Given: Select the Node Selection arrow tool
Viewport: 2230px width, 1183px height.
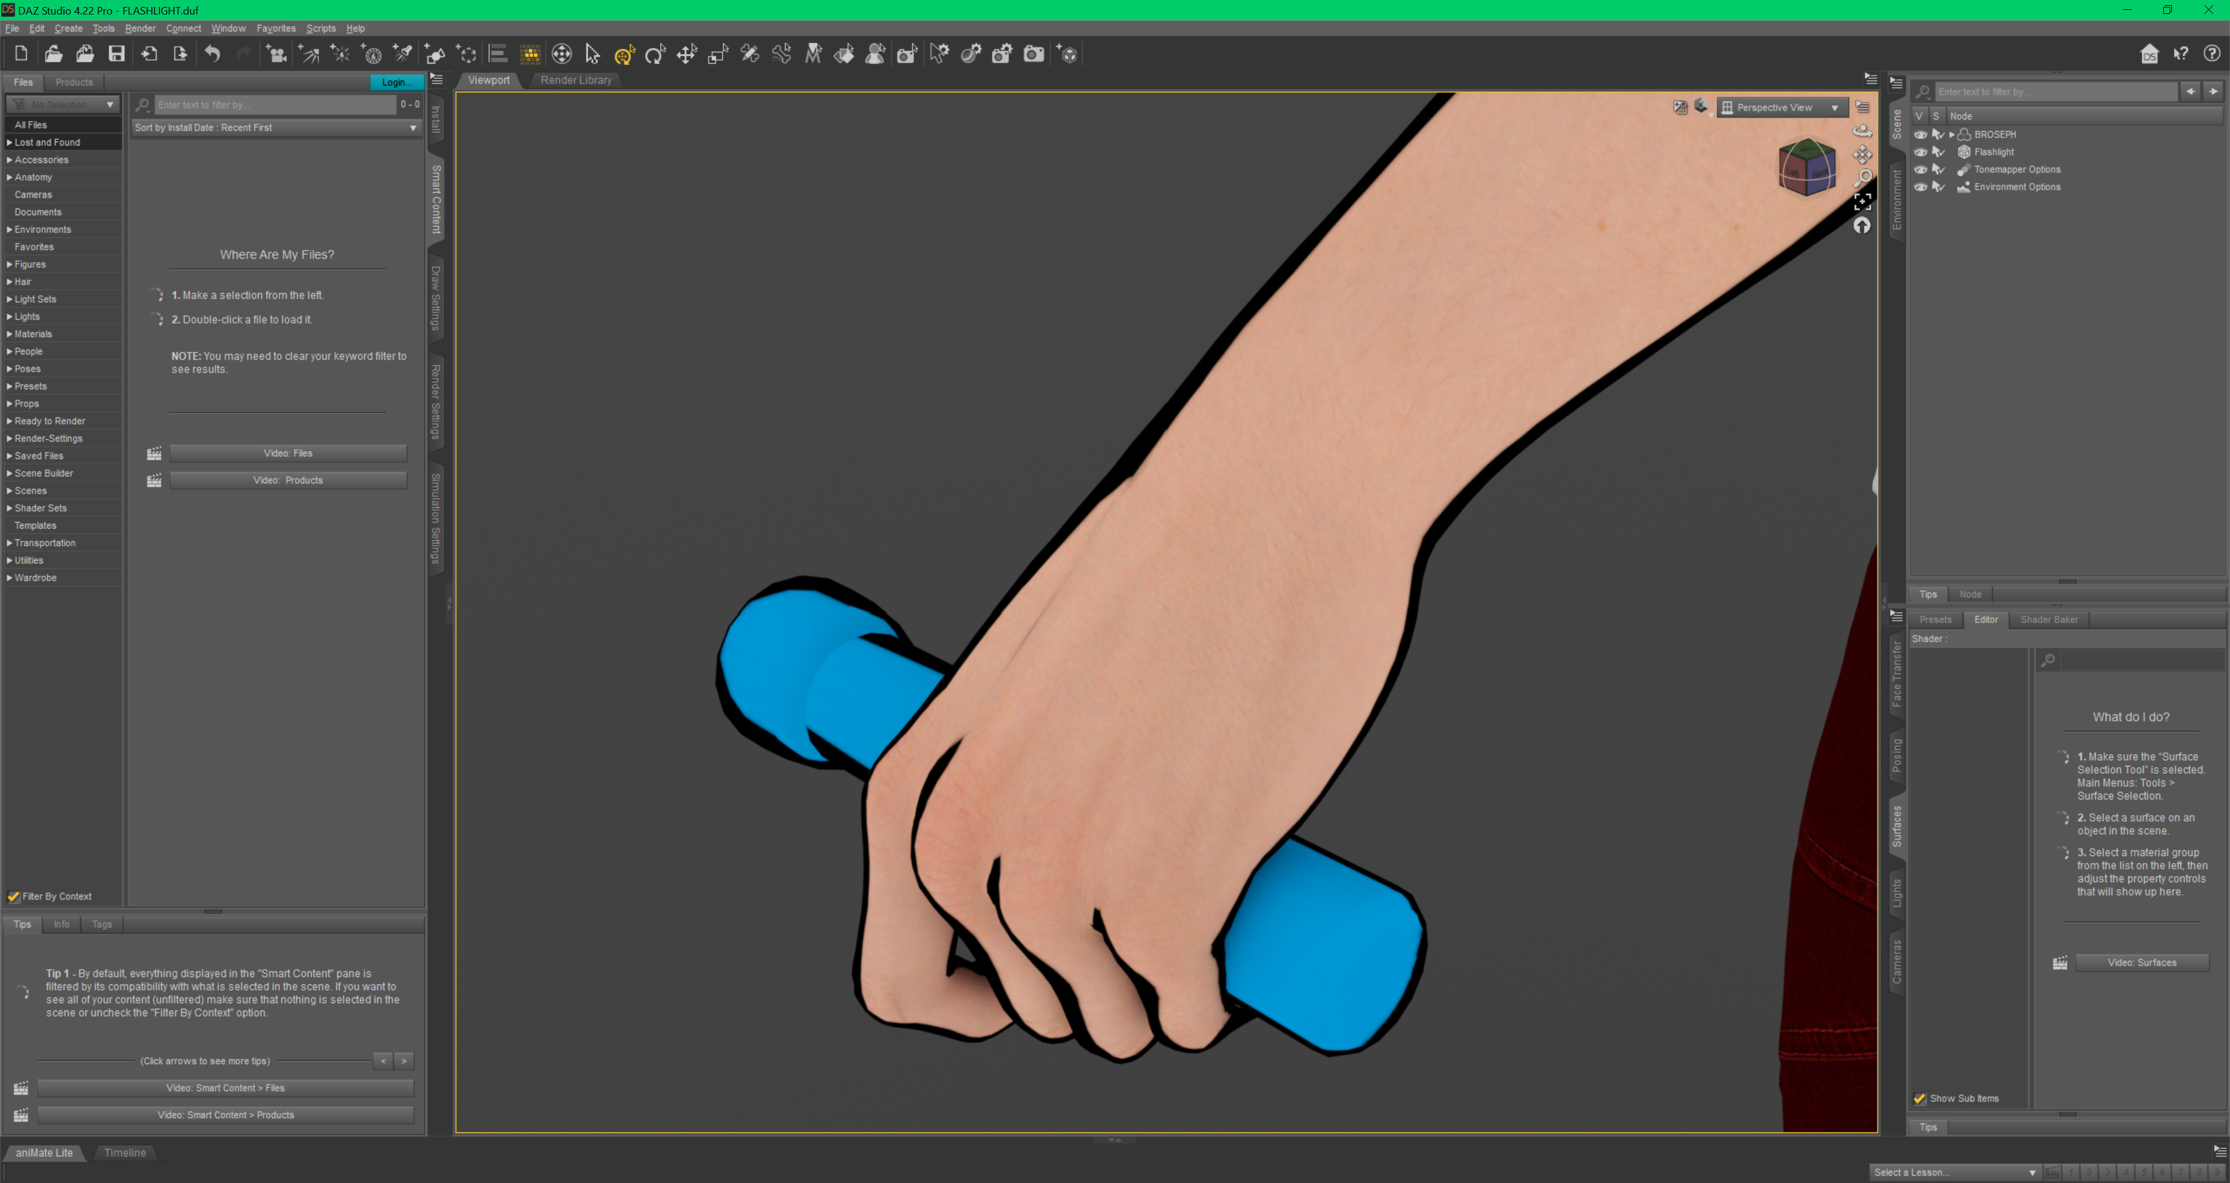Looking at the screenshot, I should click(592, 53).
